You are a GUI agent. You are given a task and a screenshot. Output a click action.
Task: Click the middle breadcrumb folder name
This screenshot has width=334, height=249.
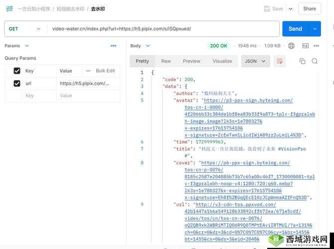coord(70,9)
